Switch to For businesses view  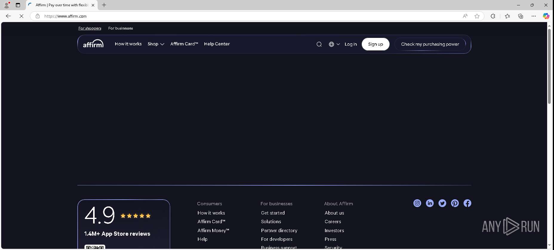pyautogui.click(x=121, y=28)
